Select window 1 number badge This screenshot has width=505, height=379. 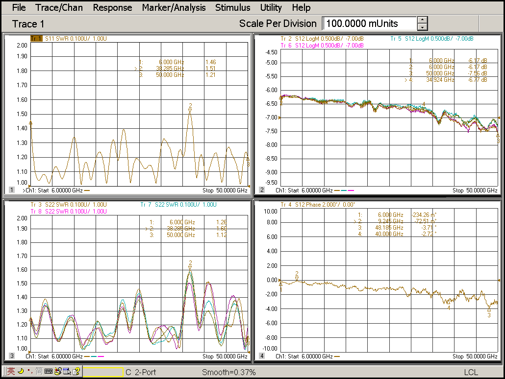point(12,190)
